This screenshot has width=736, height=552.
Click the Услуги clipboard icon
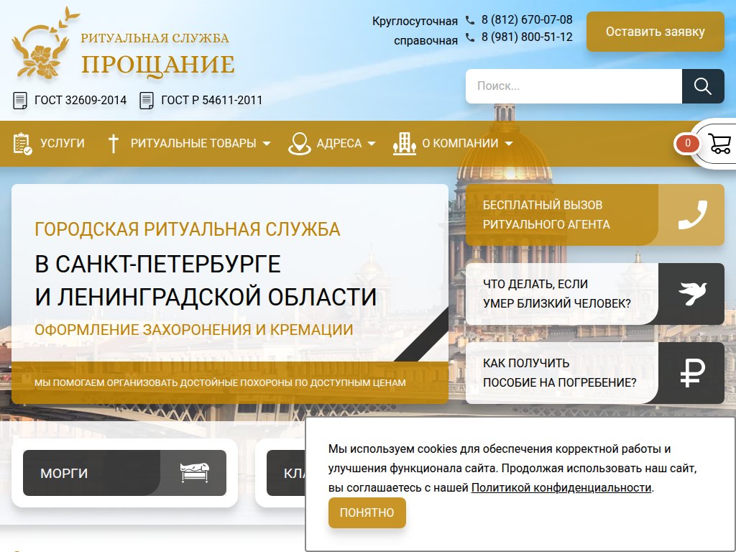[22, 144]
